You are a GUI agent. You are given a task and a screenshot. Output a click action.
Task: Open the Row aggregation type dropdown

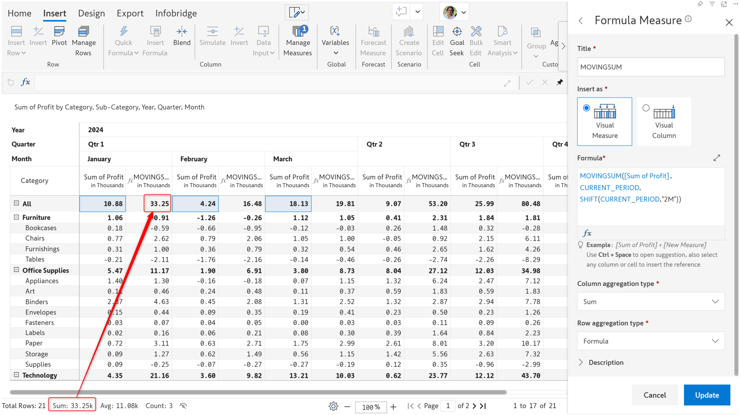point(650,341)
